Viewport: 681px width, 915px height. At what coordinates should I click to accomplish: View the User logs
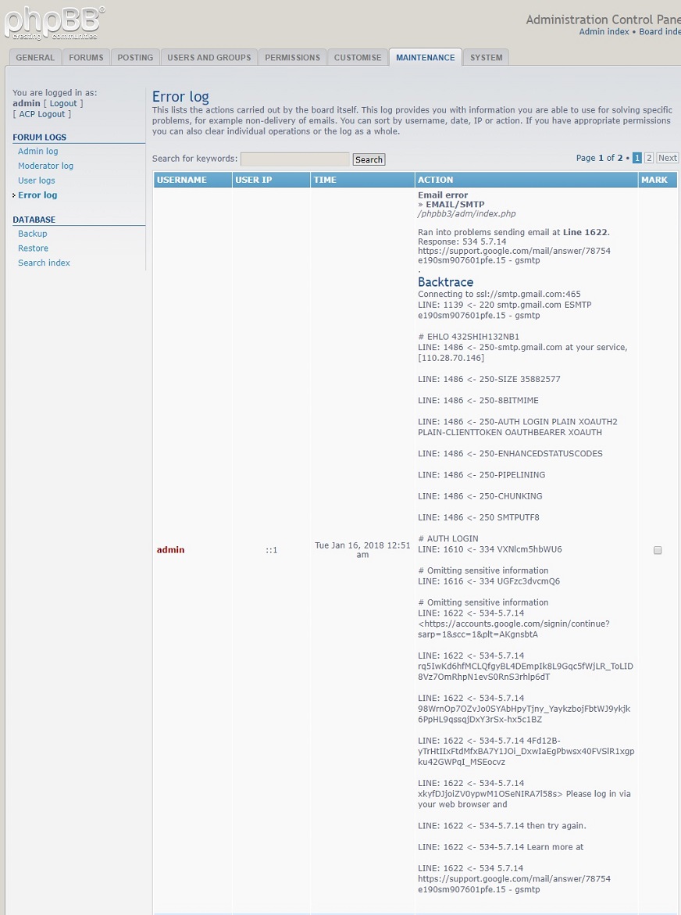37,180
